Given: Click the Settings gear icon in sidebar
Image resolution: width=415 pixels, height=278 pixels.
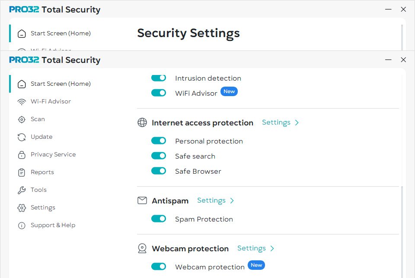Looking at the screenshot, I should pyautogui.click(x=22, y=208).
